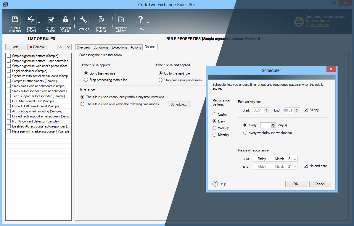Select rule used continuously option
This screenshot has width=354, height=226.
point(82,97)
